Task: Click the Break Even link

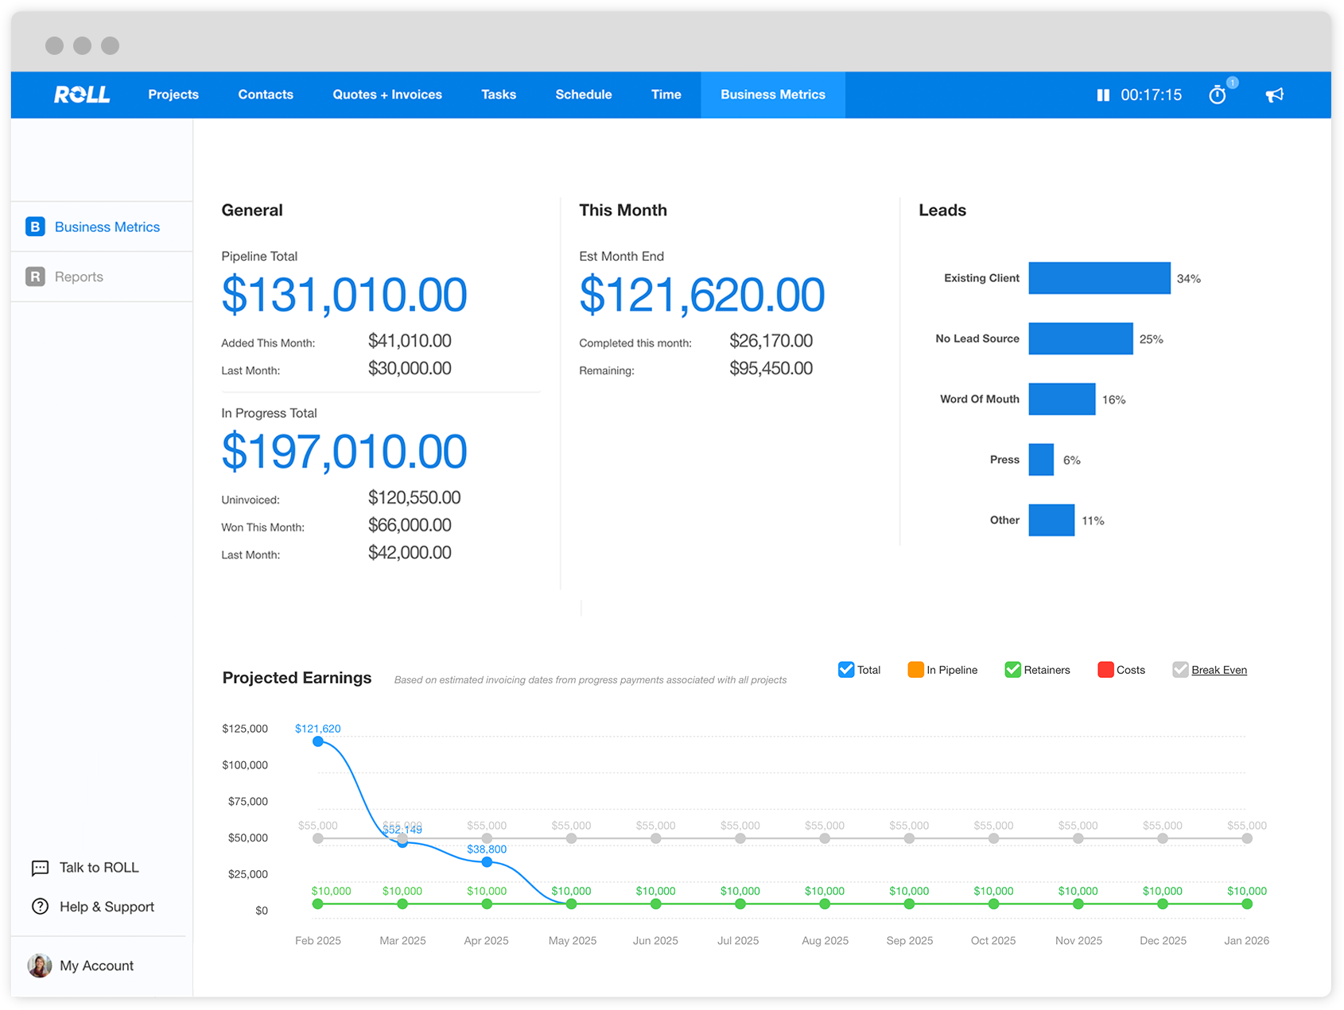Action: click(x=1218, y=670)
